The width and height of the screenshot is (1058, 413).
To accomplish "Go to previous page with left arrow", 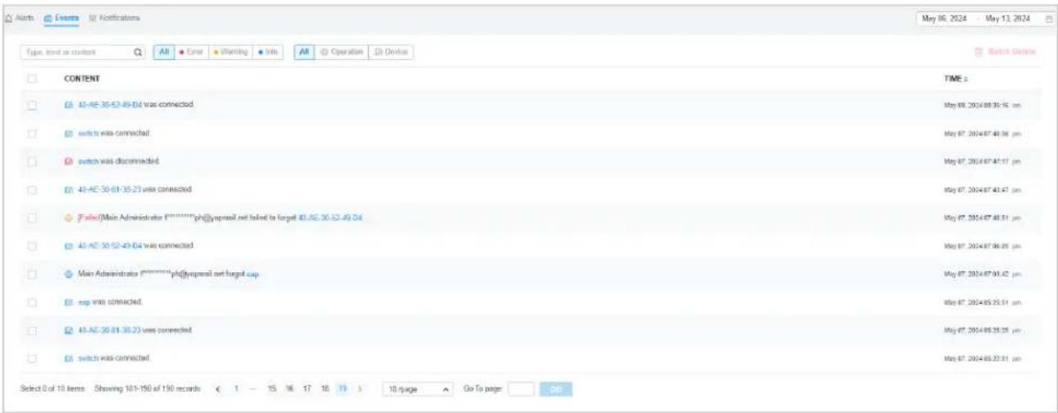I will [x=218, y=388].
